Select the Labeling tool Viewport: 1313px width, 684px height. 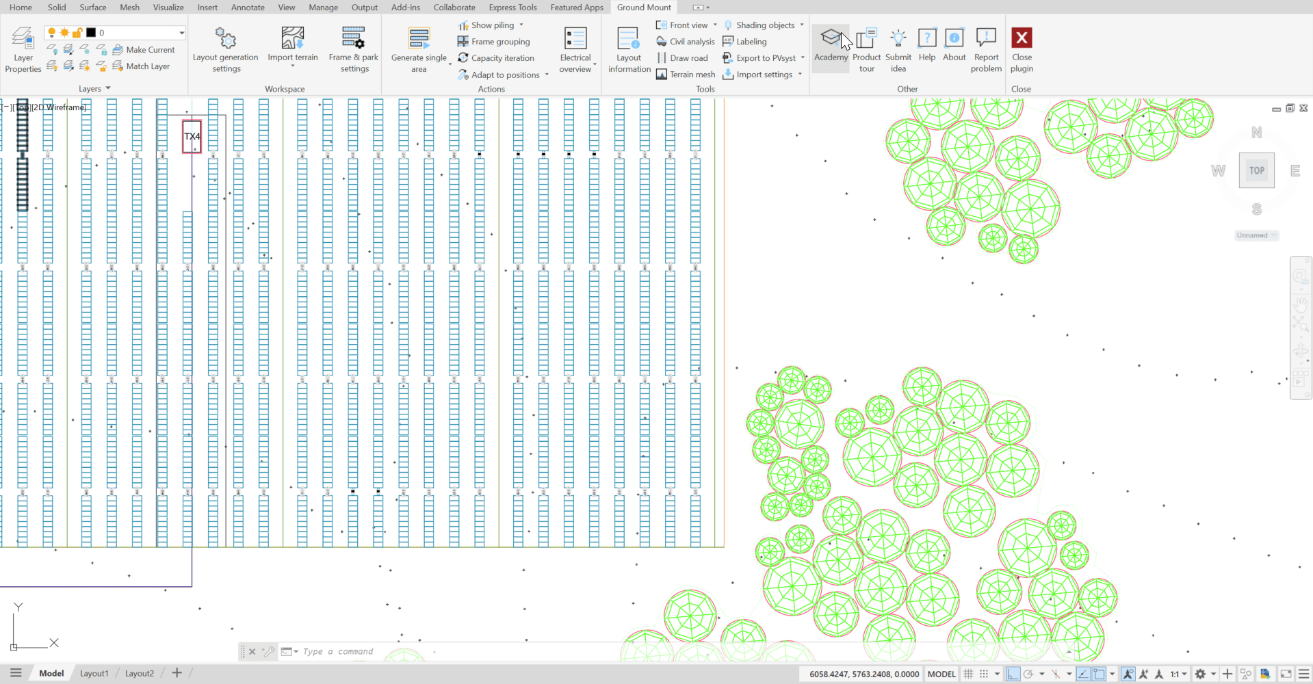(745, 42)
